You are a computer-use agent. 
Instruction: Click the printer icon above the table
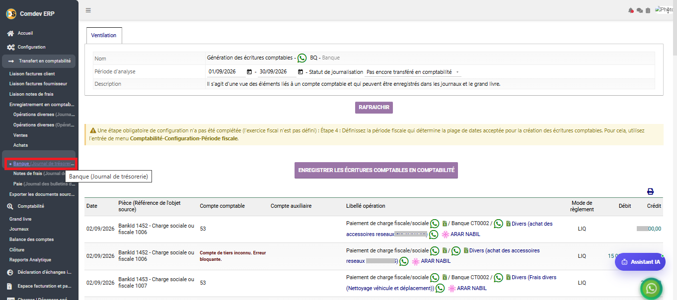tap(650, 191)
